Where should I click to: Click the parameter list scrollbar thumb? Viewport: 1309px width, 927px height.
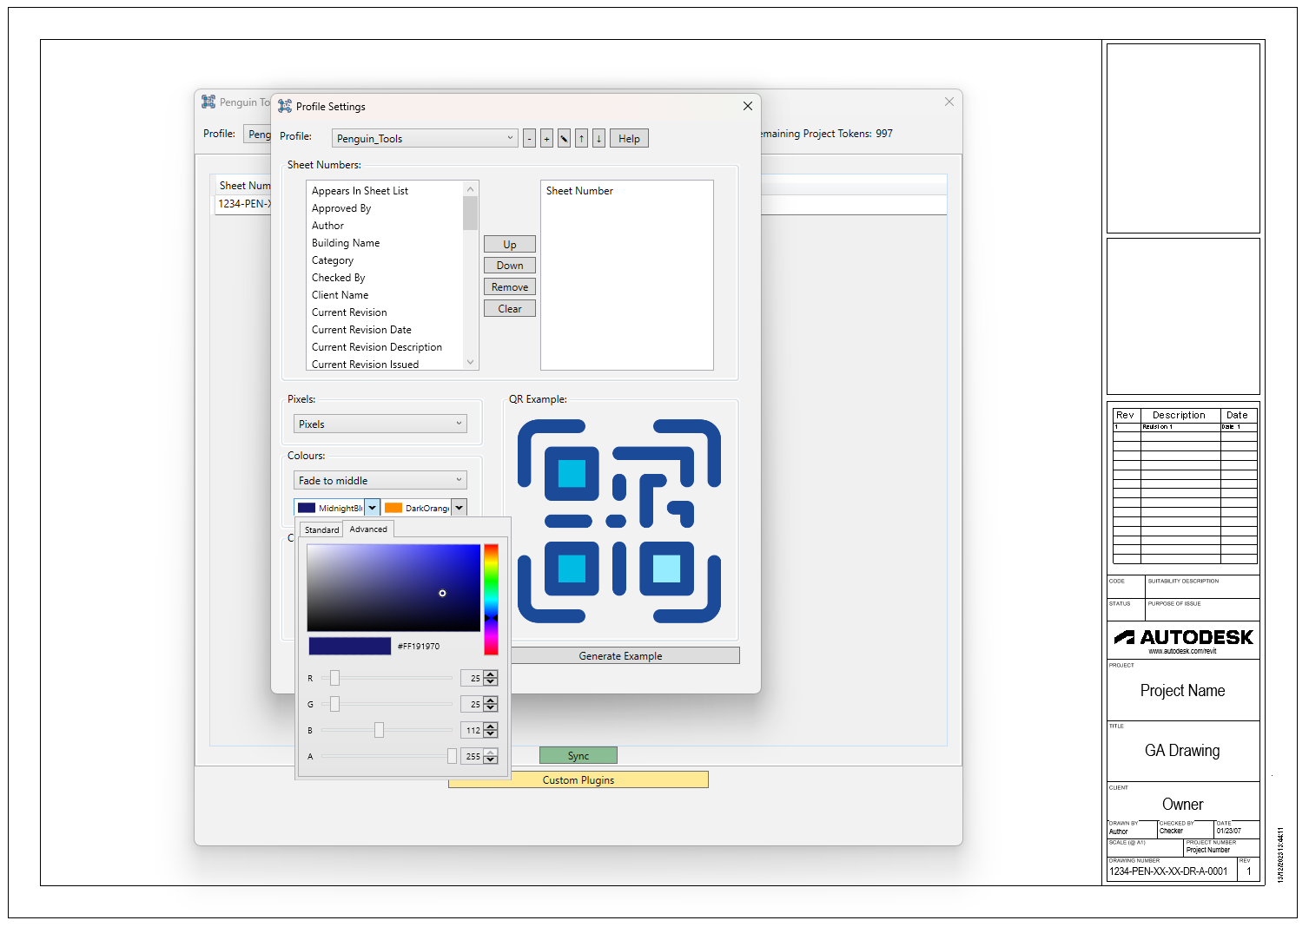[x=471, y=213]
